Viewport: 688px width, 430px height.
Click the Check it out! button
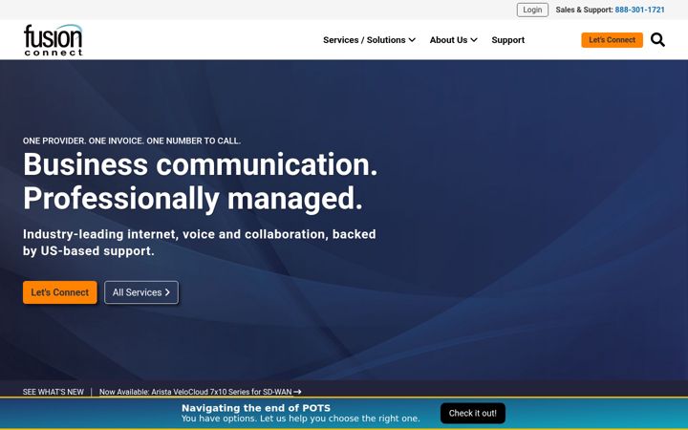[473, 414]
